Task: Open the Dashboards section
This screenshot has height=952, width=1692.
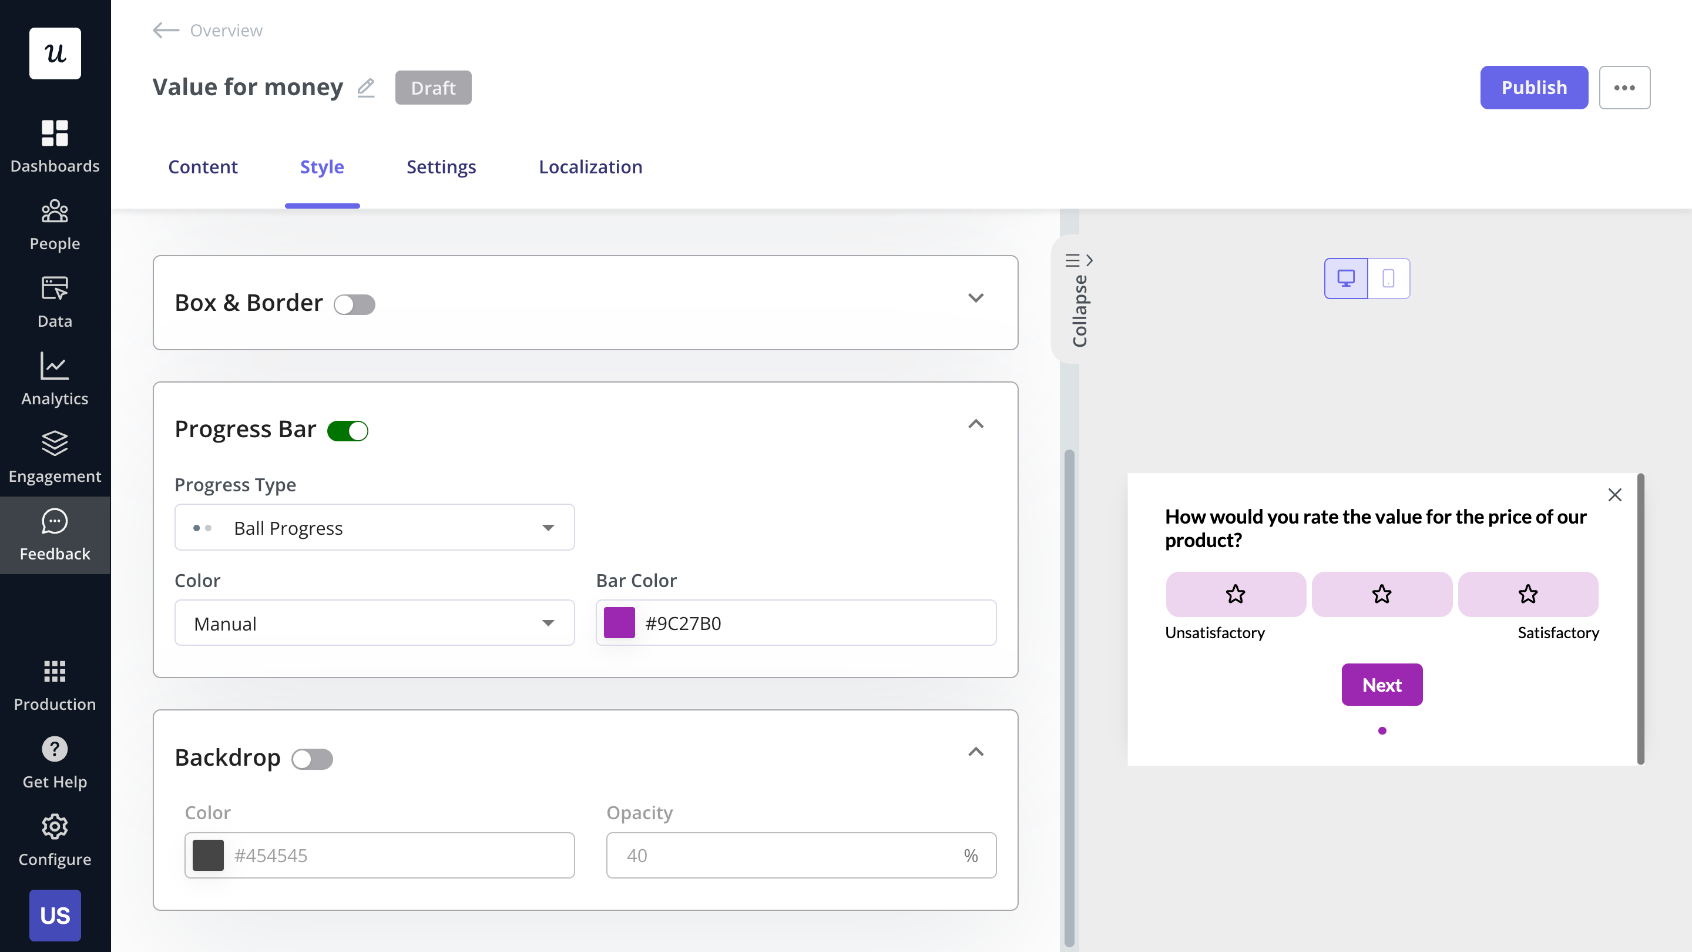Action: pyautogui.click(x=55, y=146)
